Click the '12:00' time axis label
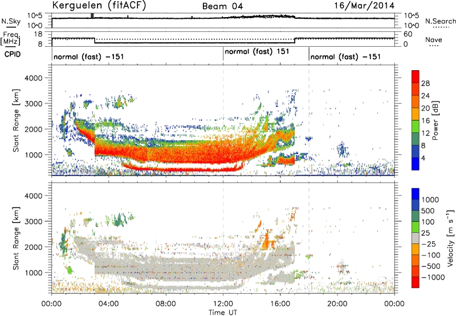This screenshot has height=316, width=456. click(x=223, y=304)
